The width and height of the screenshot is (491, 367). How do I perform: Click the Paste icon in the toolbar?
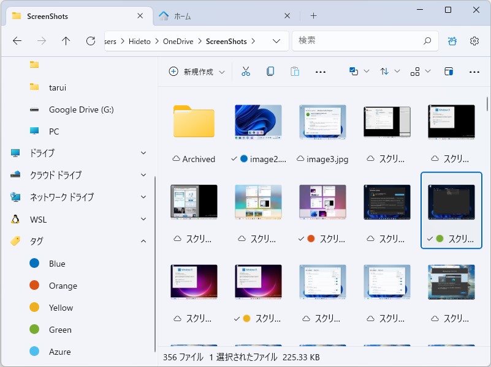coord(295,71)
